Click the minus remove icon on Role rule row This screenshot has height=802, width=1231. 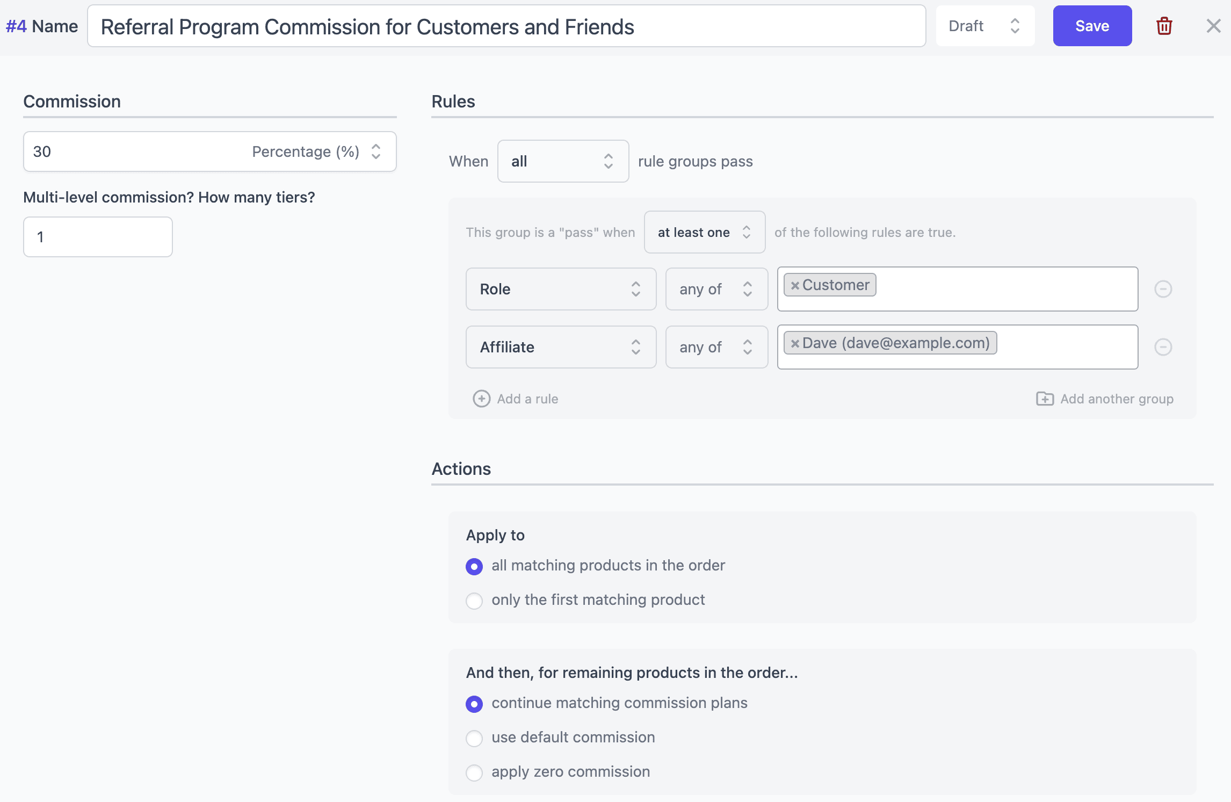[1164, 289]
